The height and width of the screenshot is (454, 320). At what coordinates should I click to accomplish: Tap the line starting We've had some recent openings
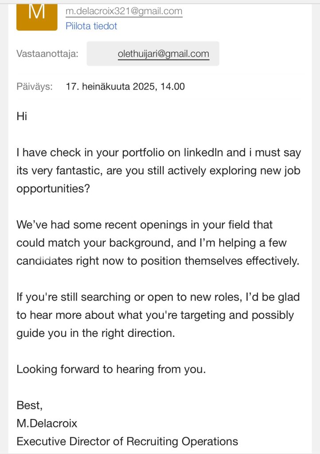click(144, 225)
